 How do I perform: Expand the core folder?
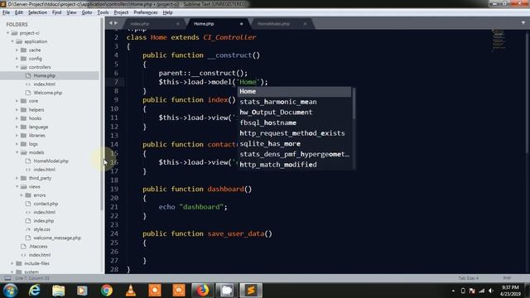[17, 101]
